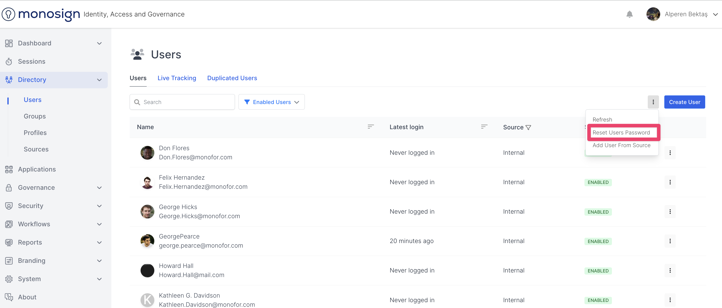Open the kebab menu for Felix Hernandez

(670, 182)
